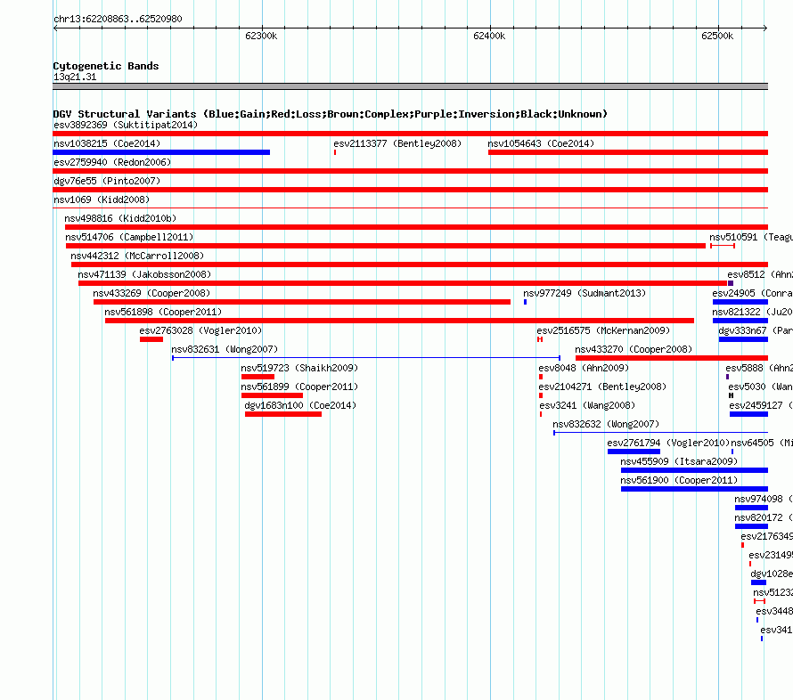Click the 13q21.31 cytogenetic band bar
This screenshot has width=793, height=700.
click(410, 86)
